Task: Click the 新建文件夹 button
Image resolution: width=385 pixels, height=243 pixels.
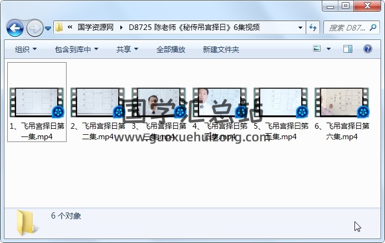Action: click(221, 49)
